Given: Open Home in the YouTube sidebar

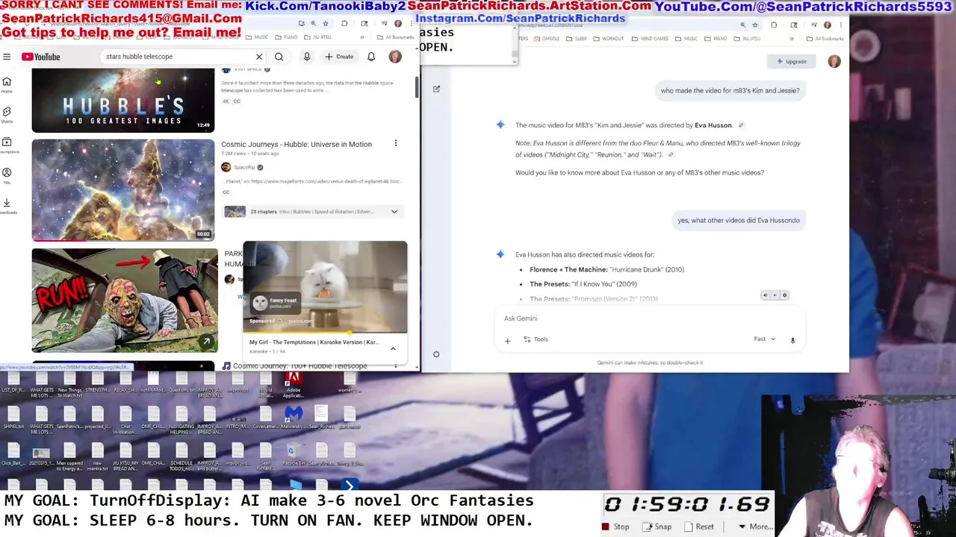Looking at the screenshot, I should click(x=7, y=84).
